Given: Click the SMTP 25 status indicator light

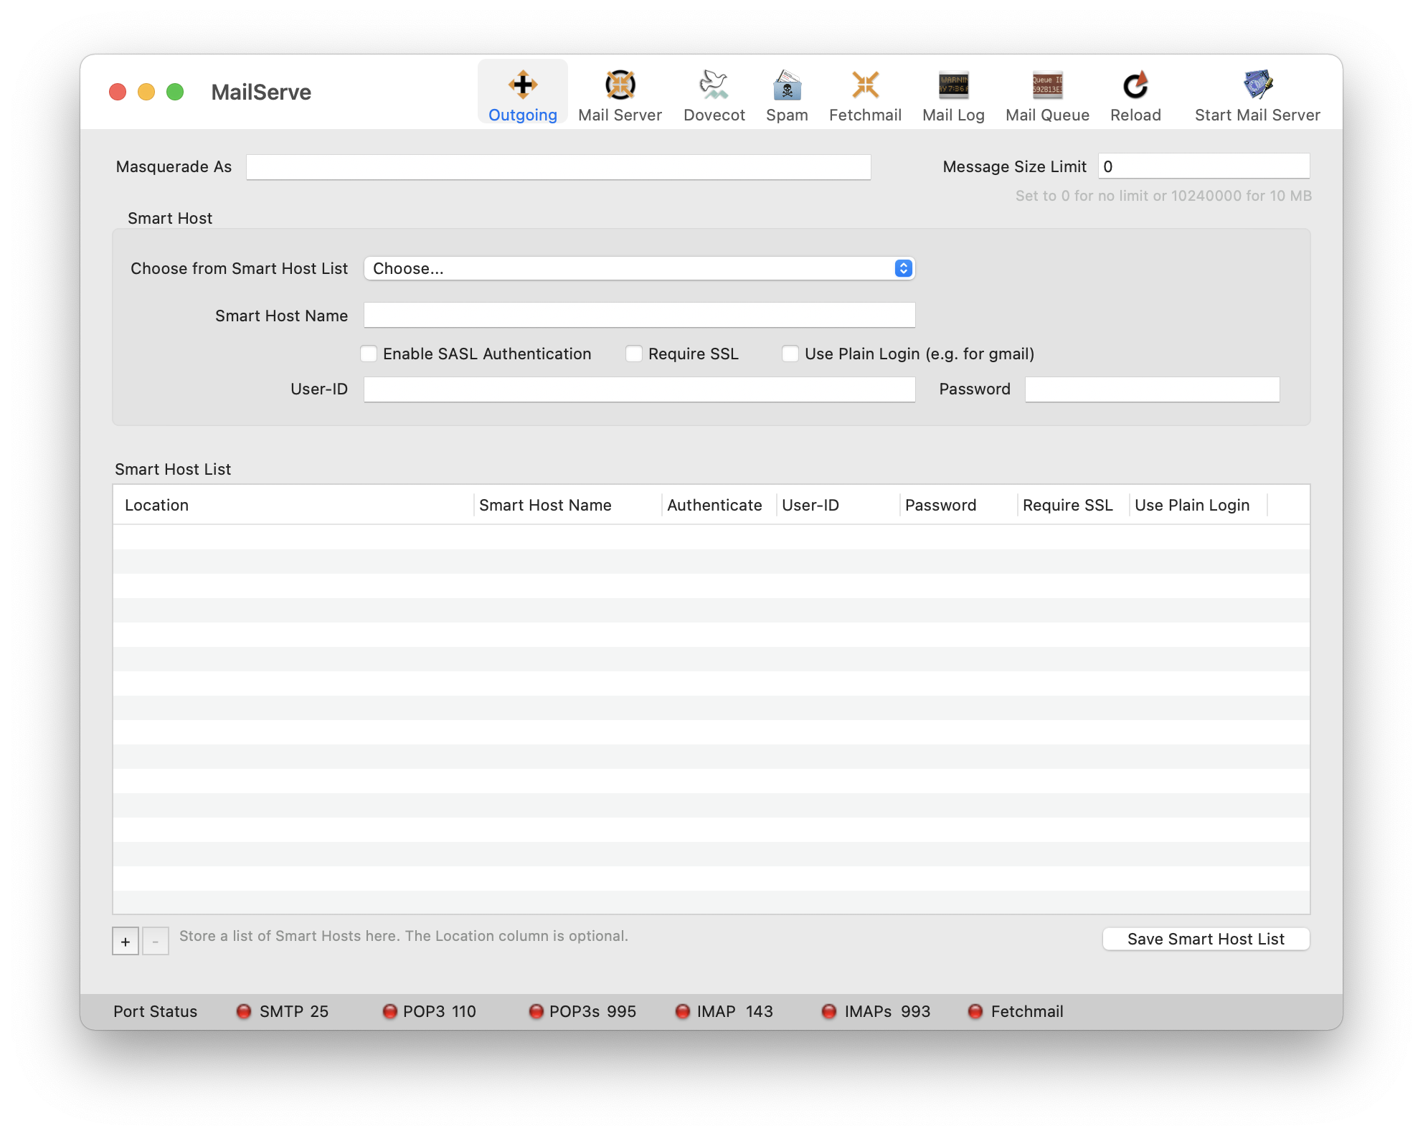Looking at the screenshot, I should tap(244, 1011).
